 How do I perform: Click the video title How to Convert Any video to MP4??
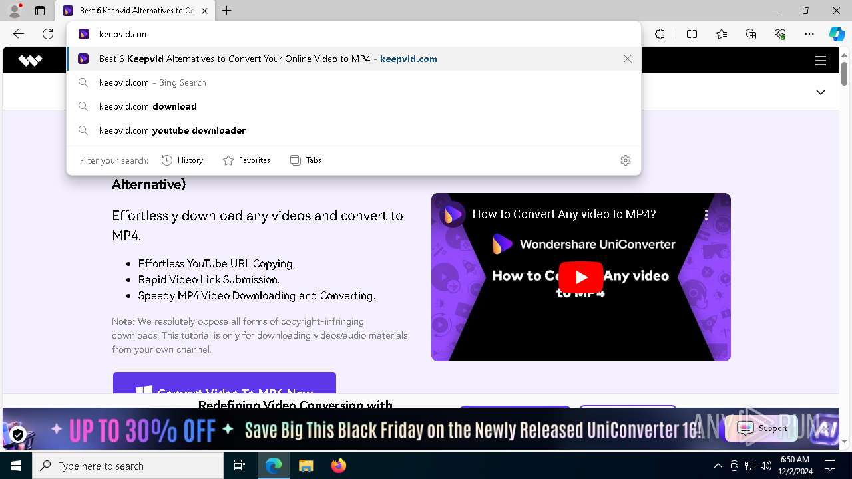pos(564,214)
